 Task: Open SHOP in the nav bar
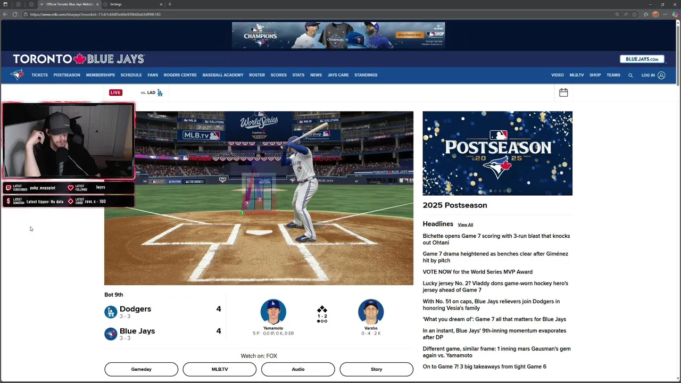pos(595,75)
